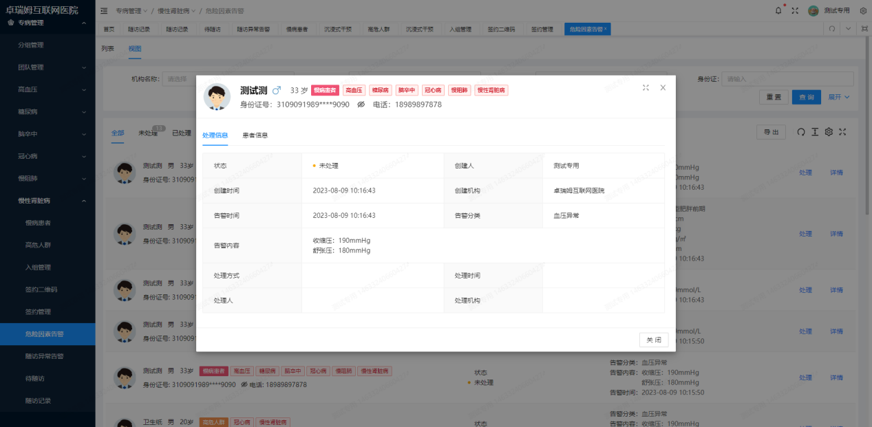Adjust row density with the line-height icon

(815, 131)
